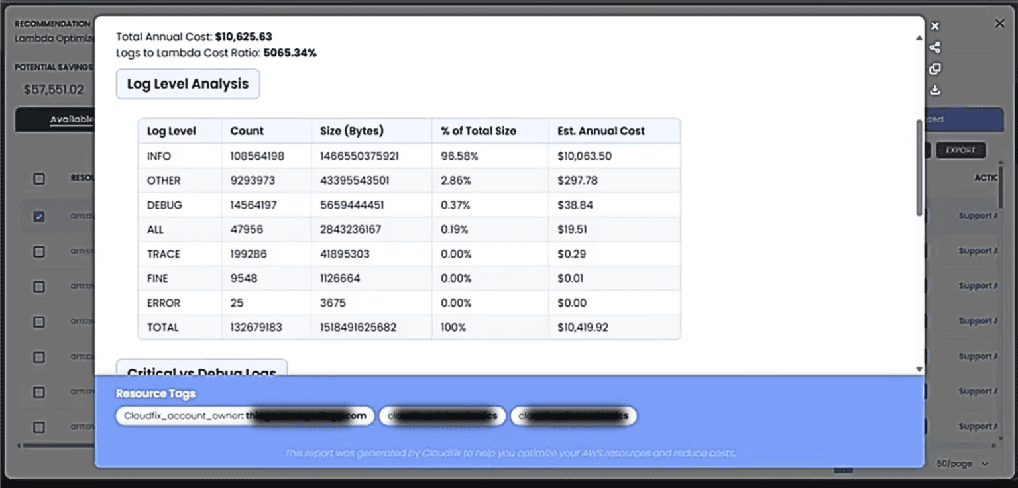This screenshot has height=488, width=1018.
Task: Expand the Critical vs Debug Logs section
Action: pos(202,371)
